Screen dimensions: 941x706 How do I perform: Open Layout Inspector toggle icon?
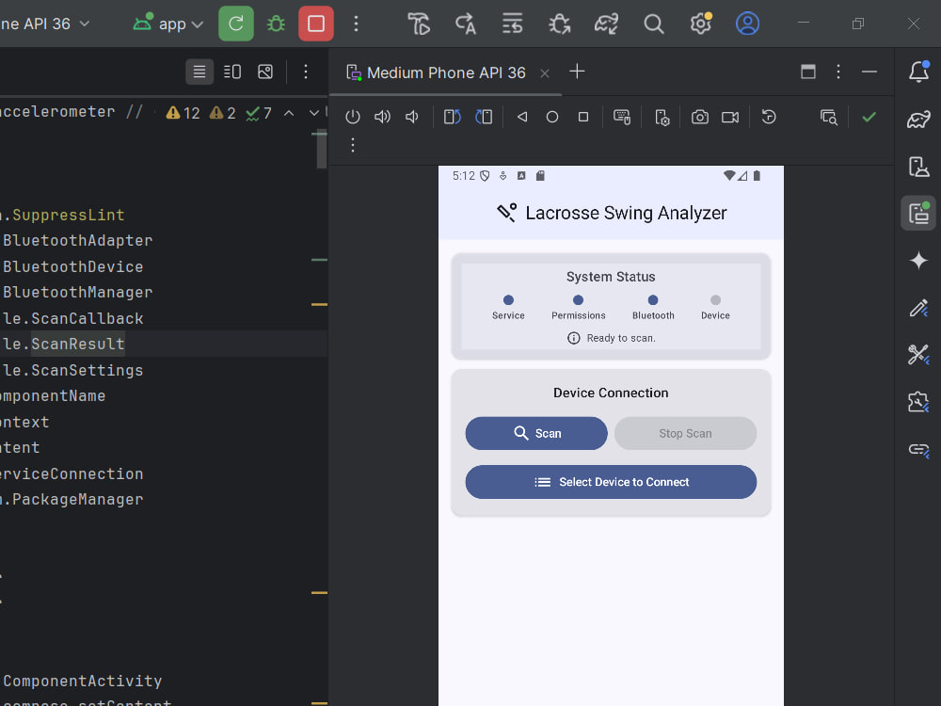click(829, 117)
